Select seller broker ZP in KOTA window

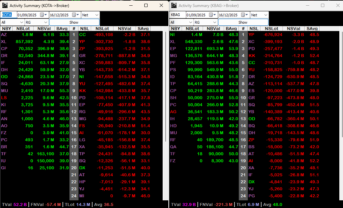(82, 48)
